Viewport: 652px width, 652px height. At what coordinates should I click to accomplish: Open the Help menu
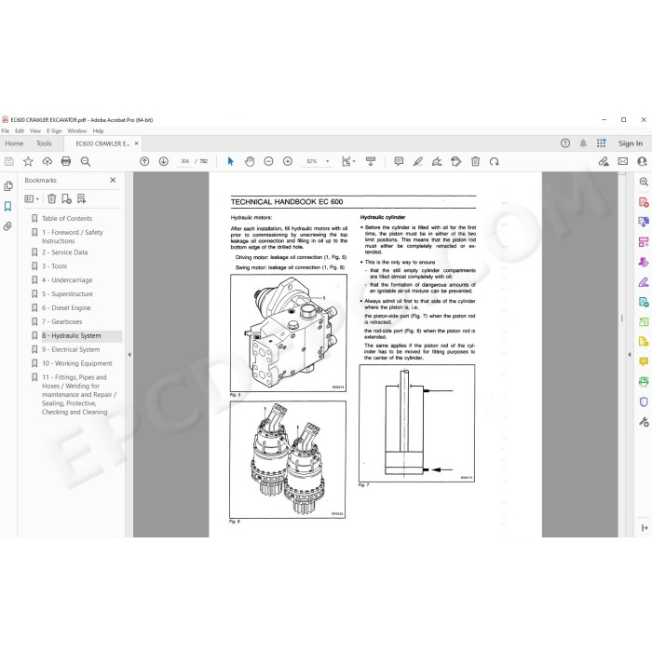coord(98,131)
